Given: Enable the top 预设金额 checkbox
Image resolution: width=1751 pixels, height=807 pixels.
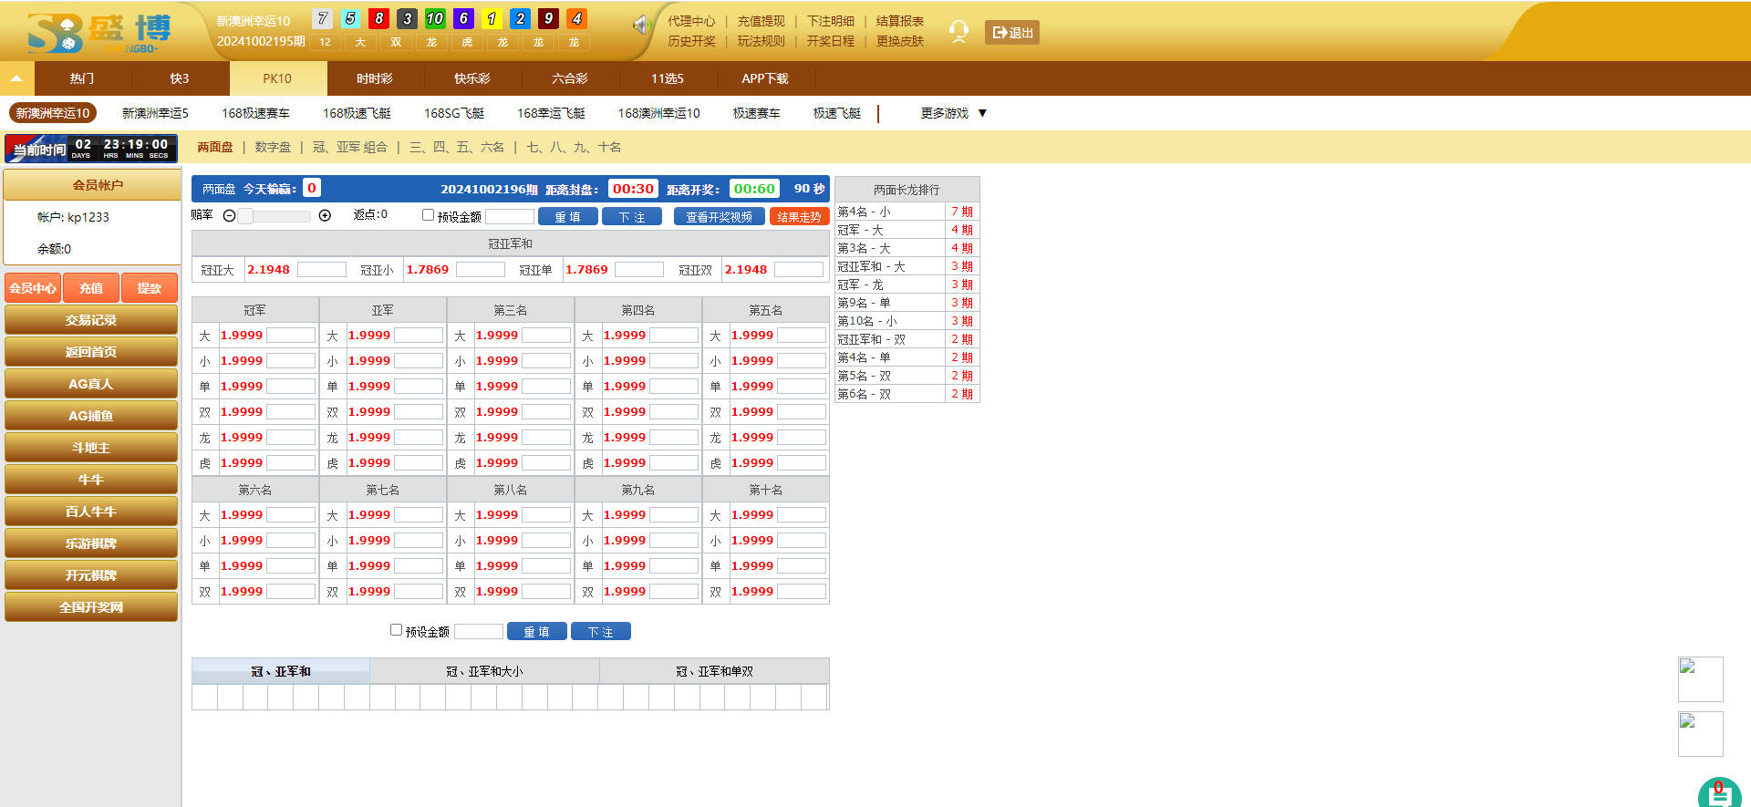Looking at the screenshot, I should [428, 215].
